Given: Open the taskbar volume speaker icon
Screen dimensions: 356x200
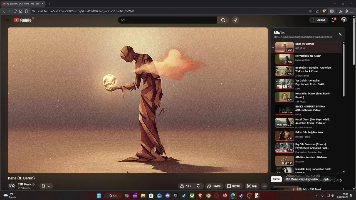Looking at the screenshot, I should click(333, 196).
